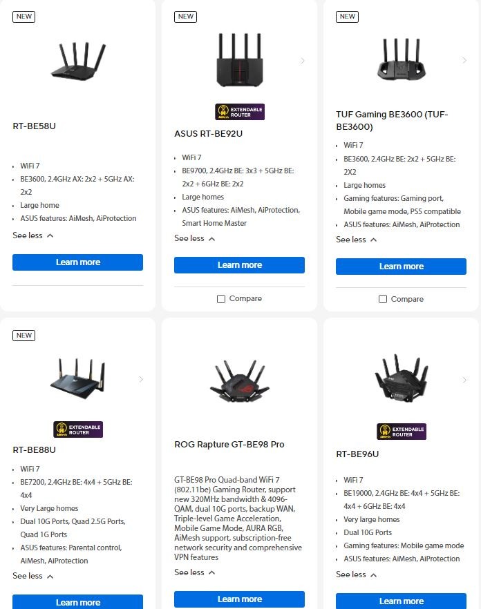Image resolution: width=481 pixels, height=609 pixels.
Task: Click next-image arrow on TUF Gaming BE3600 card
Action: click(464, 60)
